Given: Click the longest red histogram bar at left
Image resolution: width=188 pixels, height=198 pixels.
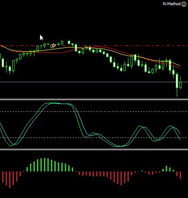Looking at the screenshot, I should (10, 180).
